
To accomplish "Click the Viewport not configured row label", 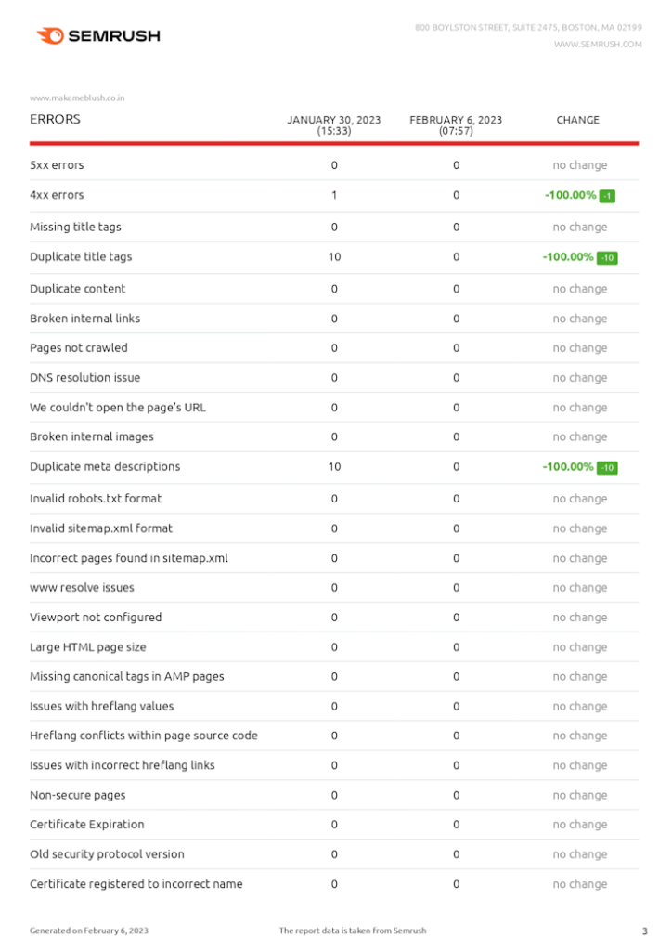I will click(x=96, y=618).
